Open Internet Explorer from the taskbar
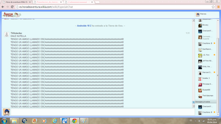221x124 pixels. coord(55,121)
